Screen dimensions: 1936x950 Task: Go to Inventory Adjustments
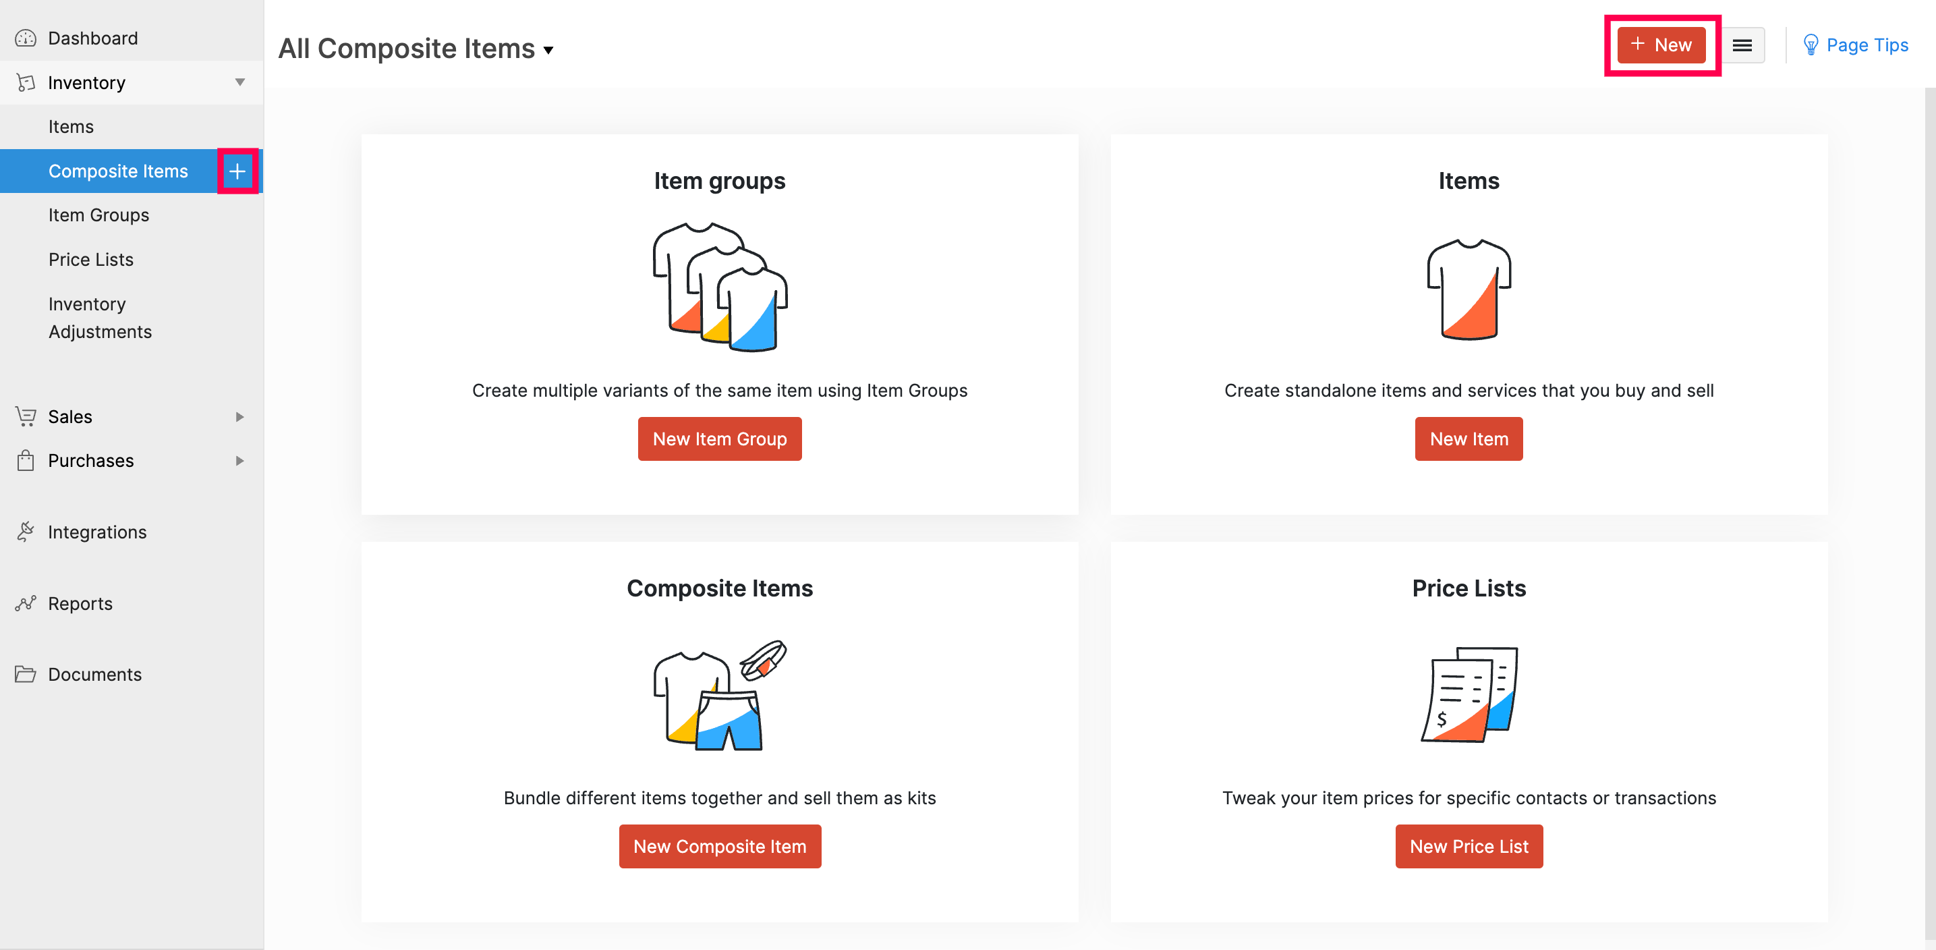[100, 317]
